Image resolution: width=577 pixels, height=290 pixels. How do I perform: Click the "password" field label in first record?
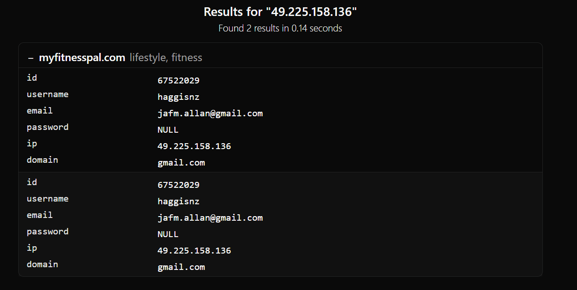coord(48,127)
